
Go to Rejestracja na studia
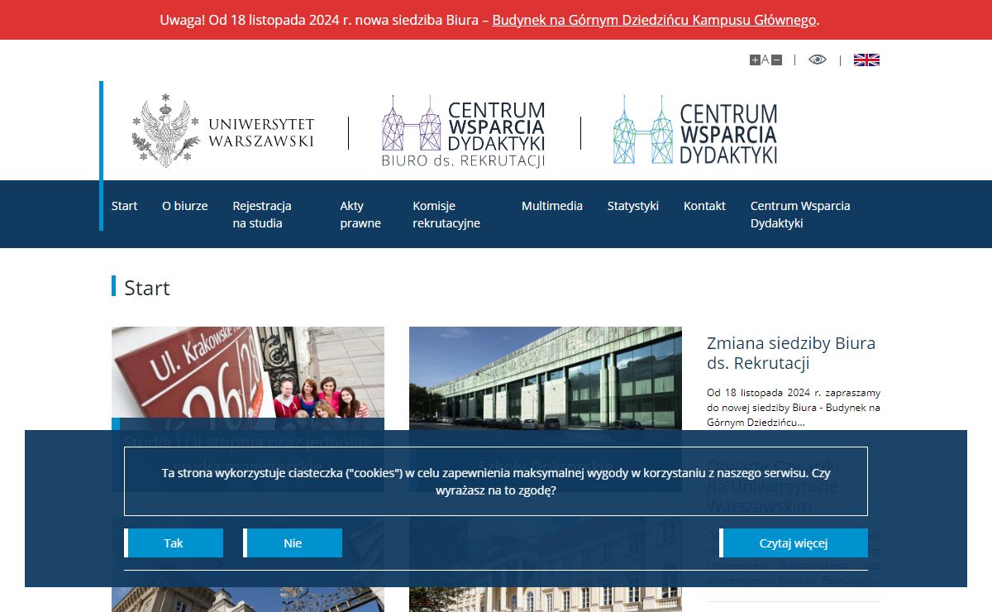click(x=262, y=214)
